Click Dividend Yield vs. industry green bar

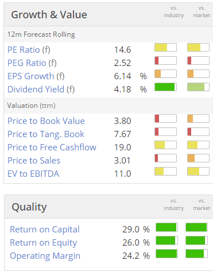[165, 87]
